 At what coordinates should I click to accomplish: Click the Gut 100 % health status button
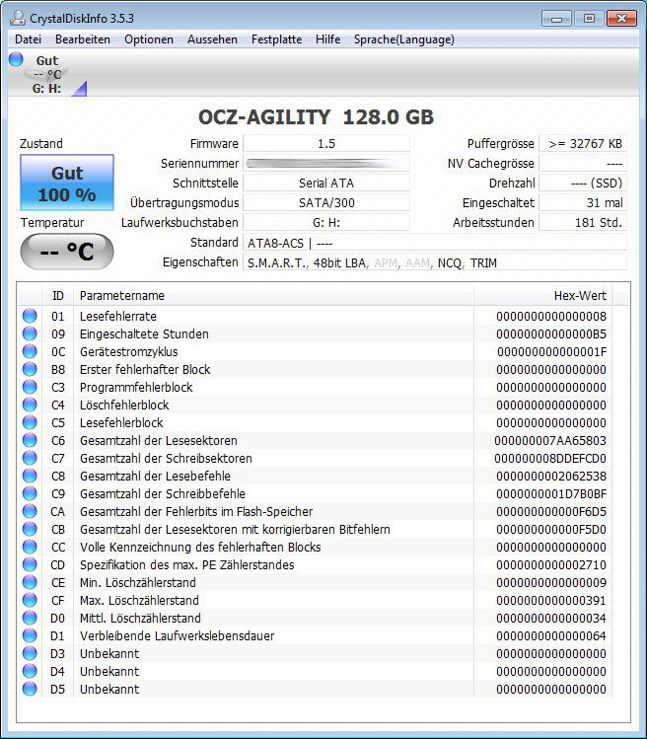[x=66, y=184]
